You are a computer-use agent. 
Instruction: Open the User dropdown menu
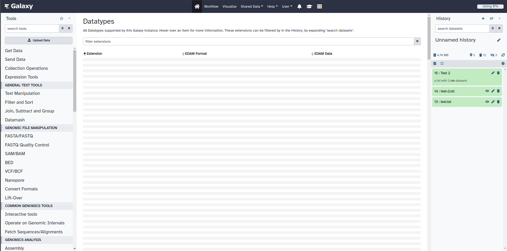(287, 6)
